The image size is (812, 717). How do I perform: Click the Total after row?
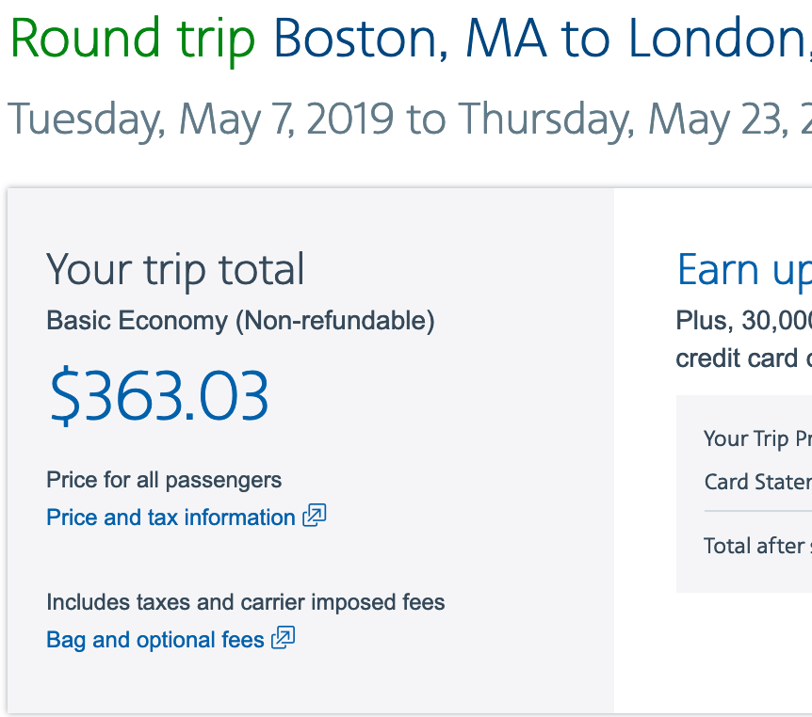click(x=756, y=547)
